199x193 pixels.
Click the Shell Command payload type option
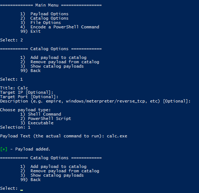[41, 114]
